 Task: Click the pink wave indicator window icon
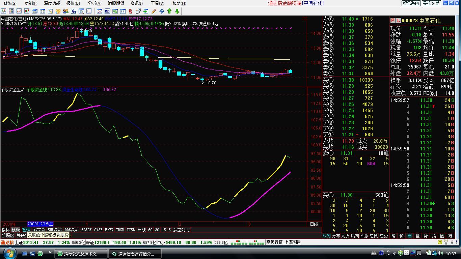coord(99,11)
